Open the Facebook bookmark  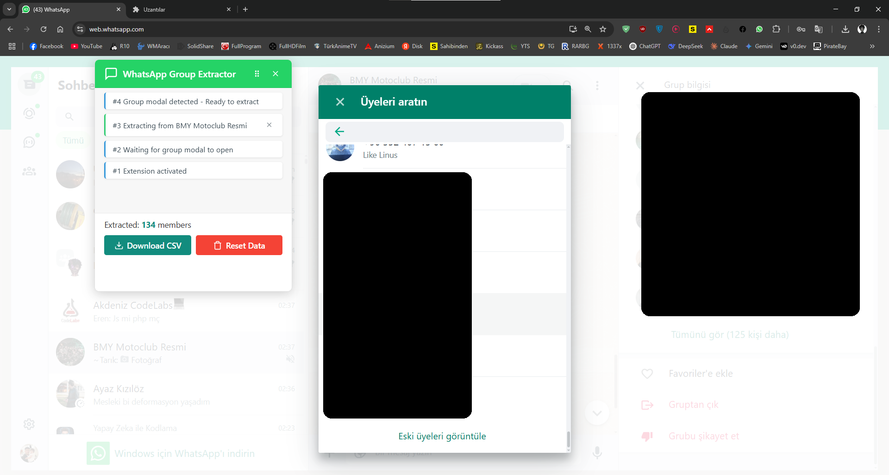46,46
